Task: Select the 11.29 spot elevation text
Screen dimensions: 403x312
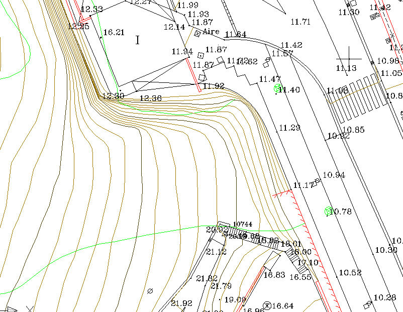Action: (x=289, y=128)
